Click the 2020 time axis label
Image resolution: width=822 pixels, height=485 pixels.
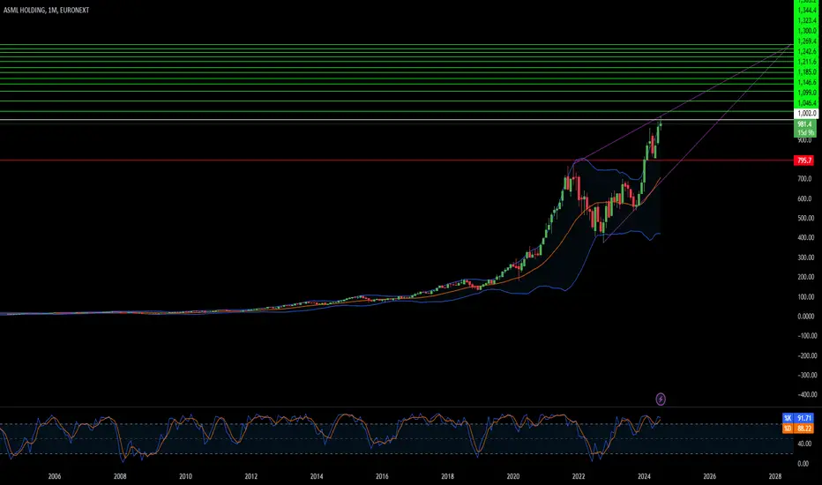tap(513, 476)
